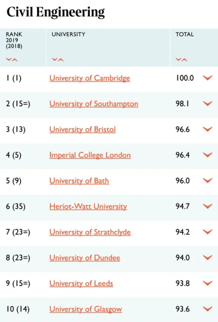Sort by TOTAL column arrows
Image resolution: width=218 pixels, height=322 pixels.
[x=181, y=60]
